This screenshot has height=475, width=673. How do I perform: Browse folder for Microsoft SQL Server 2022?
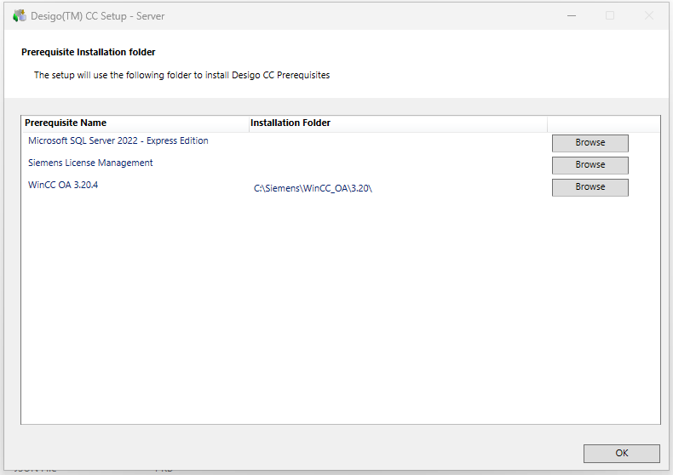pyautogui.click(x=590, y=143)
